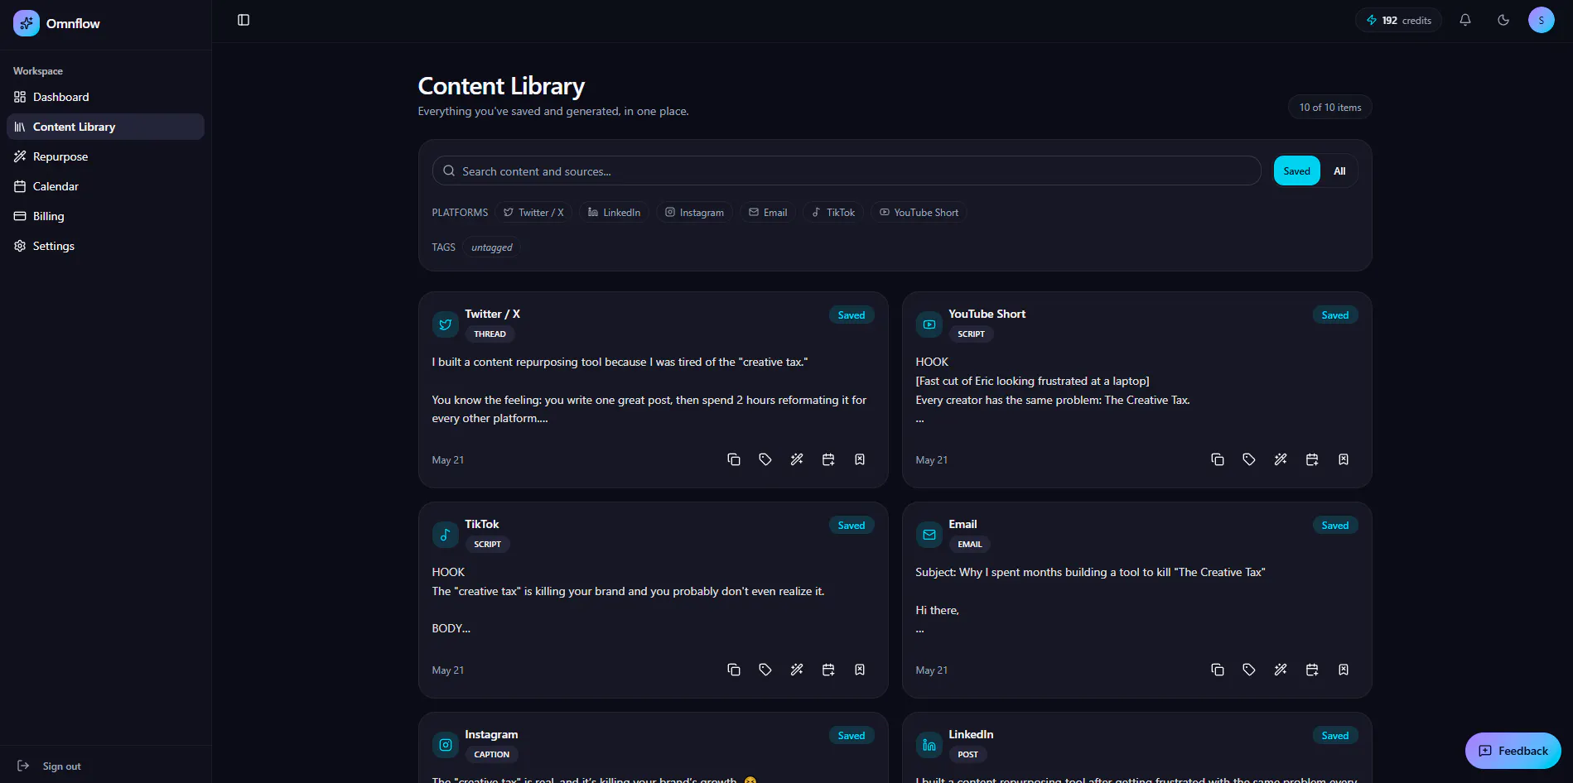Click the Email subject line text

click(x=1090, y=572)
